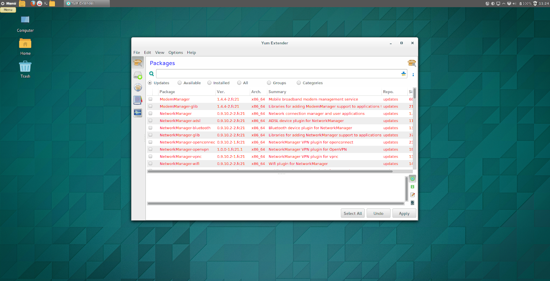Check the NetworkManager package checkbox

(150, 113)
